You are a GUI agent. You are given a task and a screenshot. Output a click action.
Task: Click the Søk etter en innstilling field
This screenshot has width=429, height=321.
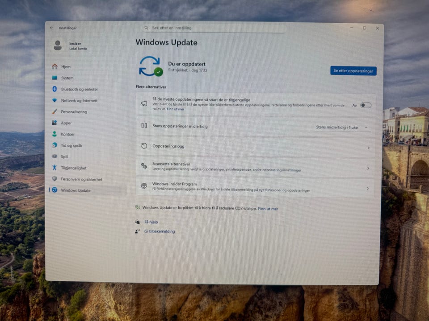[214, 28]
